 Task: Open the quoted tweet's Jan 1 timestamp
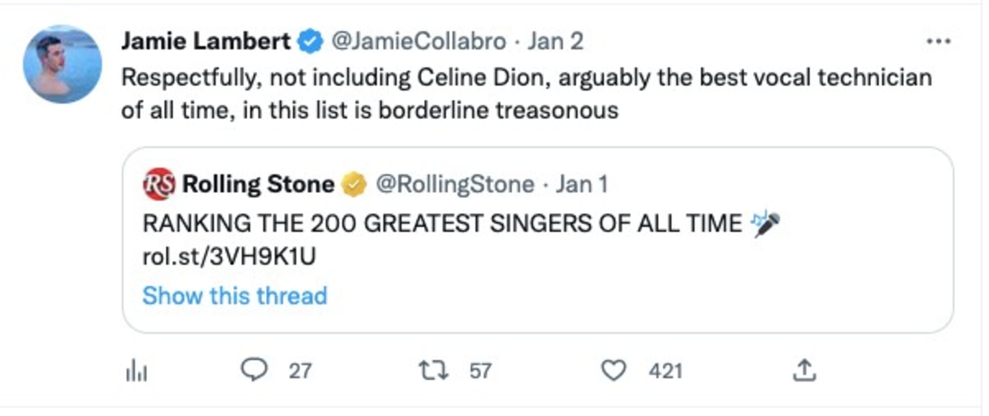click(x=582, y=185)
